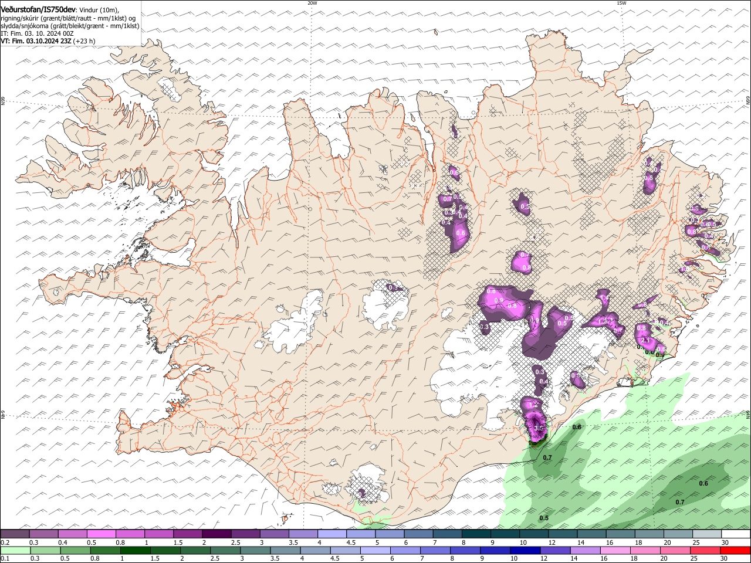Click the 3 purple swatch in upper legend row
This screenshot has width=751, height=563.
click(275, 534)
